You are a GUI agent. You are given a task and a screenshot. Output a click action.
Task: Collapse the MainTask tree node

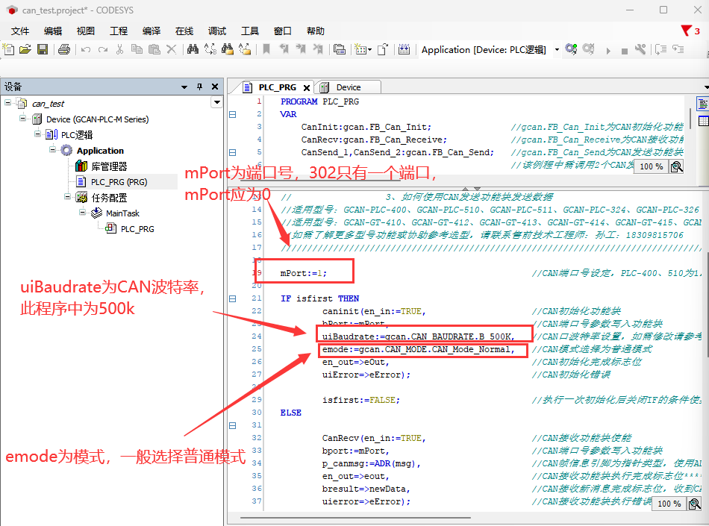point(82,212)
